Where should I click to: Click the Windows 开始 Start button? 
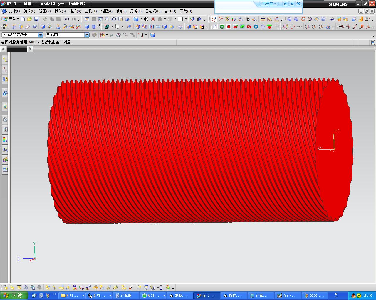[14, 295]
